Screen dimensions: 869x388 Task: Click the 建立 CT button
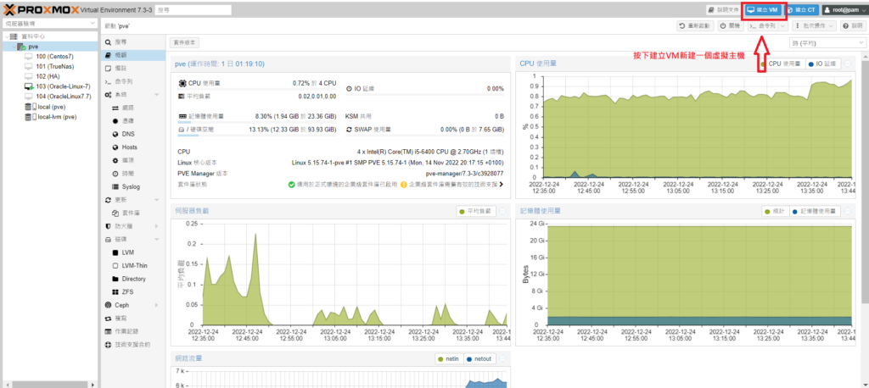click(802, 9)
